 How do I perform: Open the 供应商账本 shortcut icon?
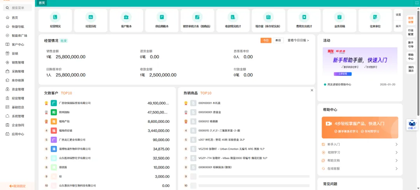[x=162, y=17]
